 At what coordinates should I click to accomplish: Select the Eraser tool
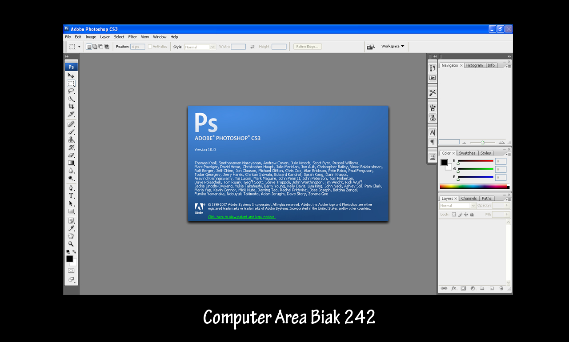71,155
